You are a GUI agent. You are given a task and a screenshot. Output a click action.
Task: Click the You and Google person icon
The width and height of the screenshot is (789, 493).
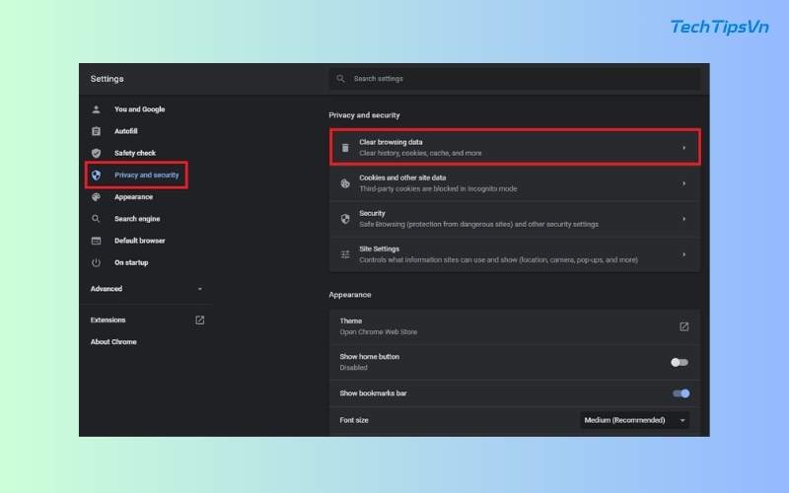(x=96, y=109)
